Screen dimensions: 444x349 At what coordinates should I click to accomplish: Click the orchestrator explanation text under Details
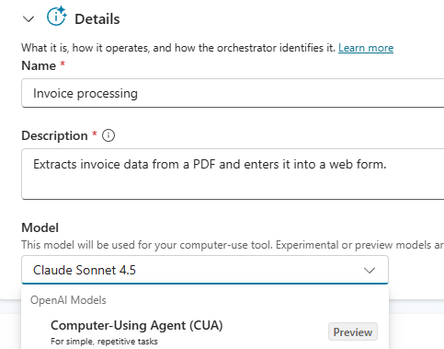[x=178, y=48]
